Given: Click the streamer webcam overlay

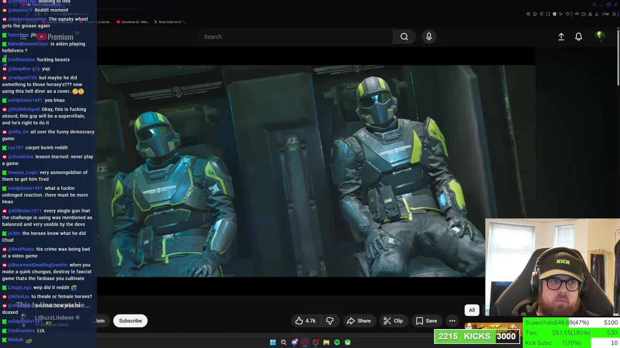Looking at the screenshot, I should coord(552,268).
